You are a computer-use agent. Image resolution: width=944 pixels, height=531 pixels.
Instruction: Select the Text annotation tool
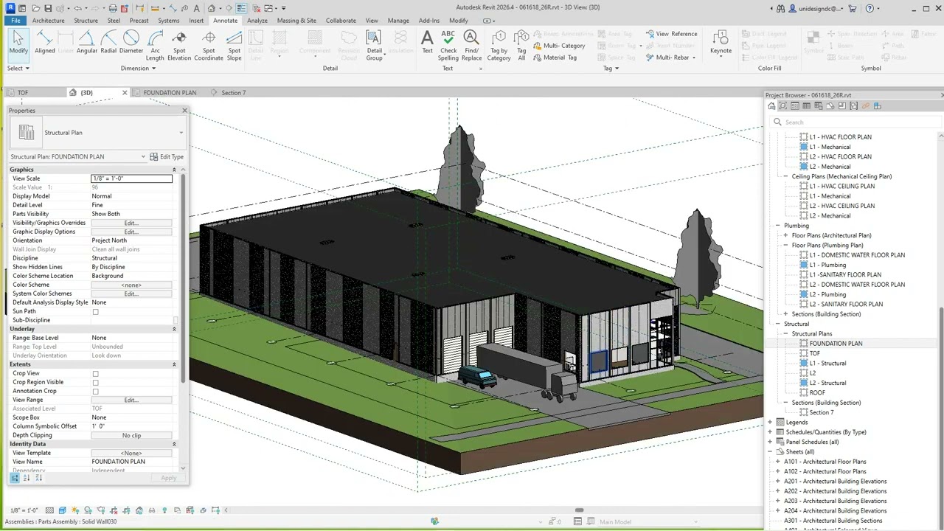click(x=427, y=43)
